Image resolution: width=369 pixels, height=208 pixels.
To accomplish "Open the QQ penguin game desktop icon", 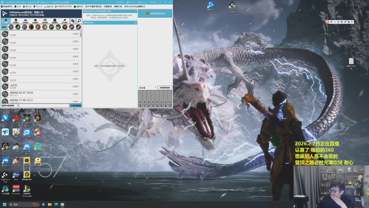I will [16, 147].
